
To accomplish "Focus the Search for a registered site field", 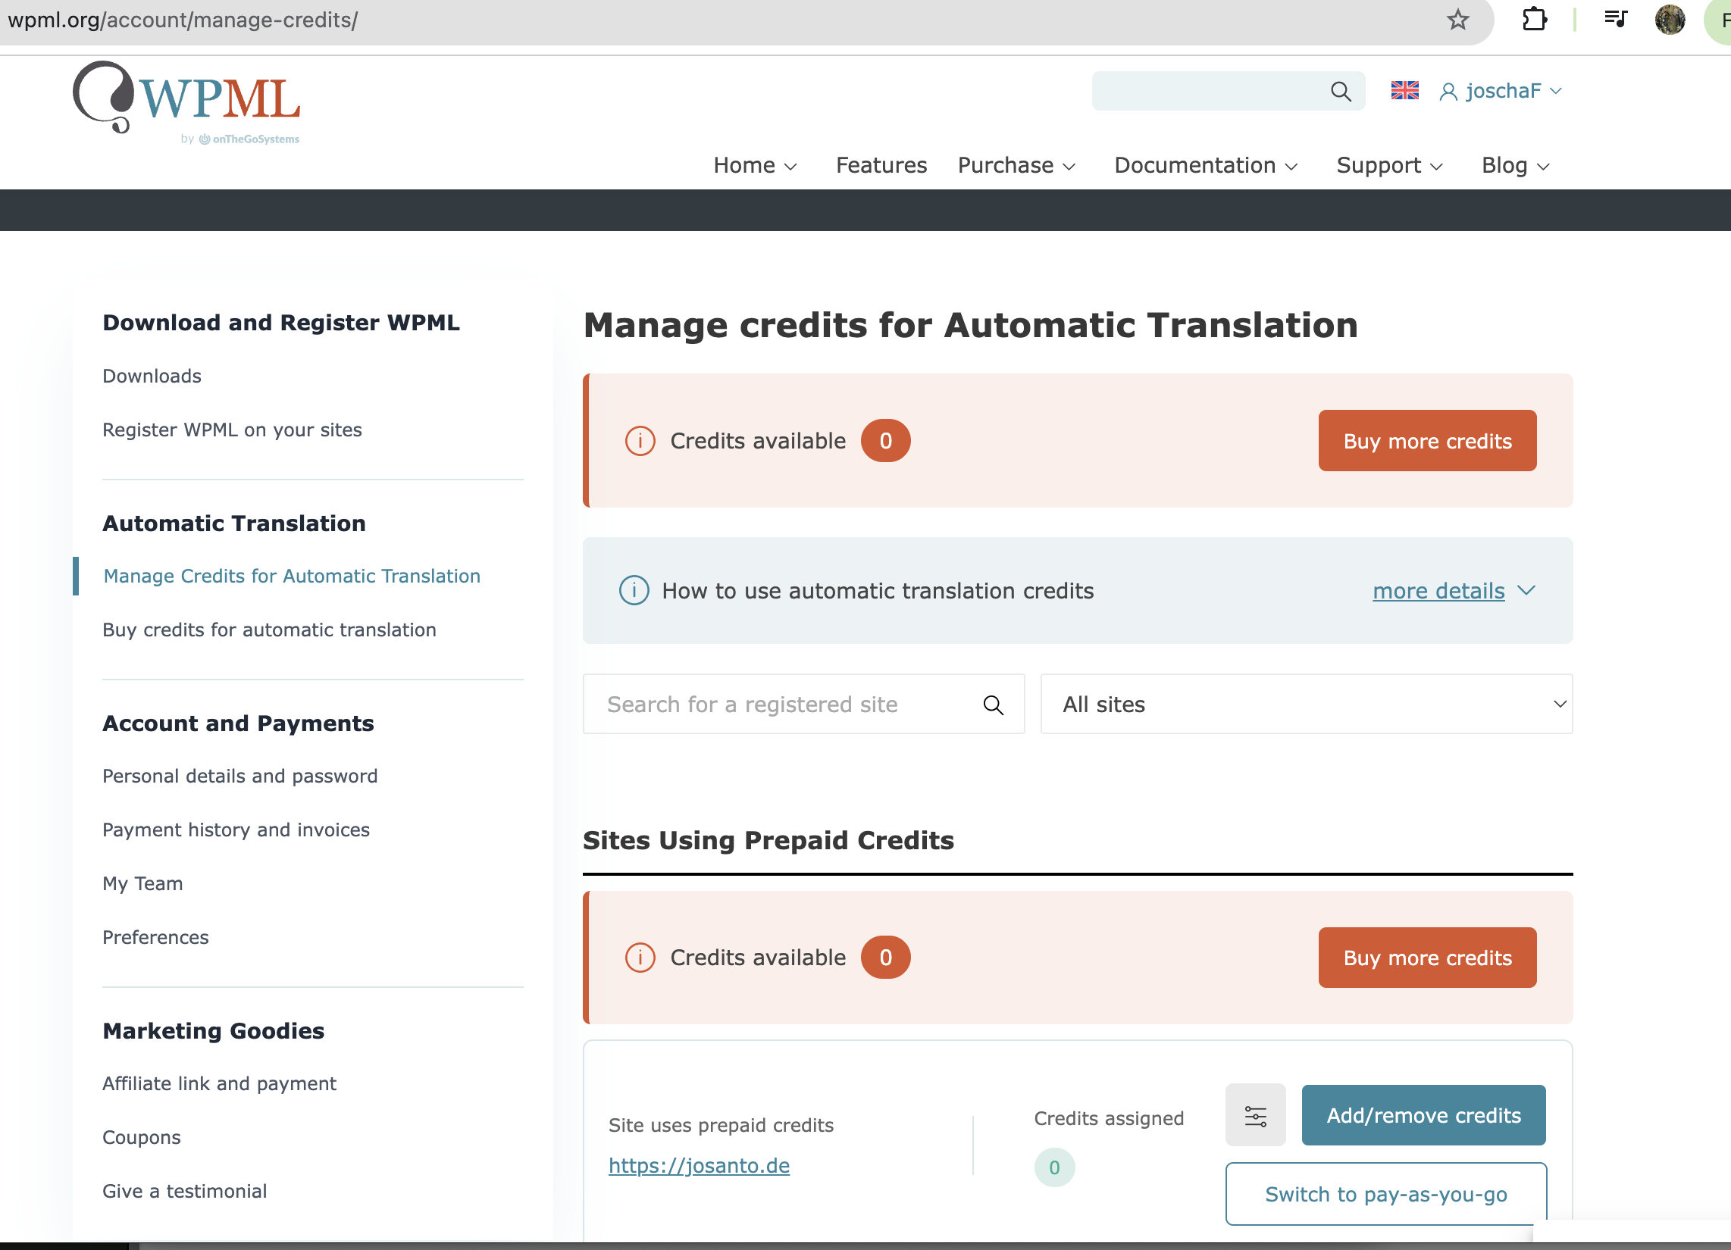I will click(x=803, y=705).
